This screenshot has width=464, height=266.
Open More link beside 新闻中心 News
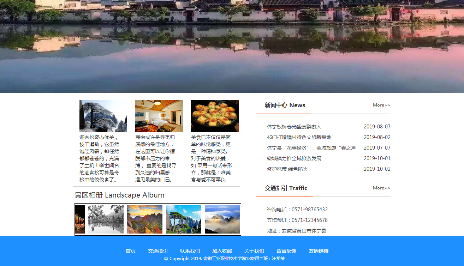pos(381,105)
